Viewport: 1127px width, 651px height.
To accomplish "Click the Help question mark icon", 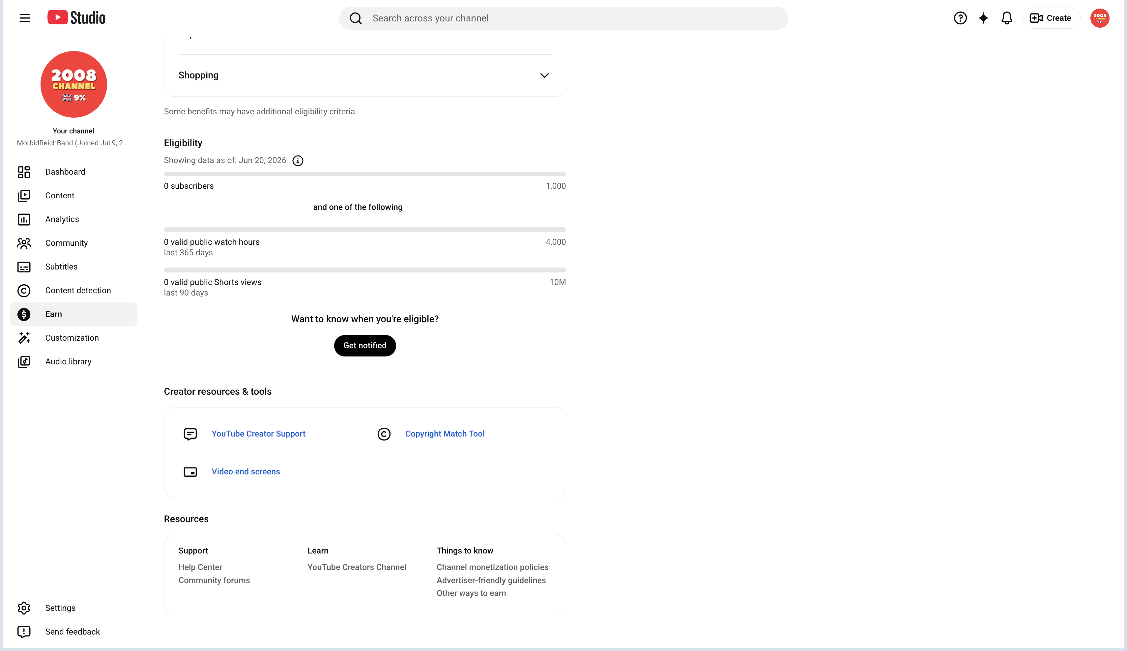I will pos(960,18).
